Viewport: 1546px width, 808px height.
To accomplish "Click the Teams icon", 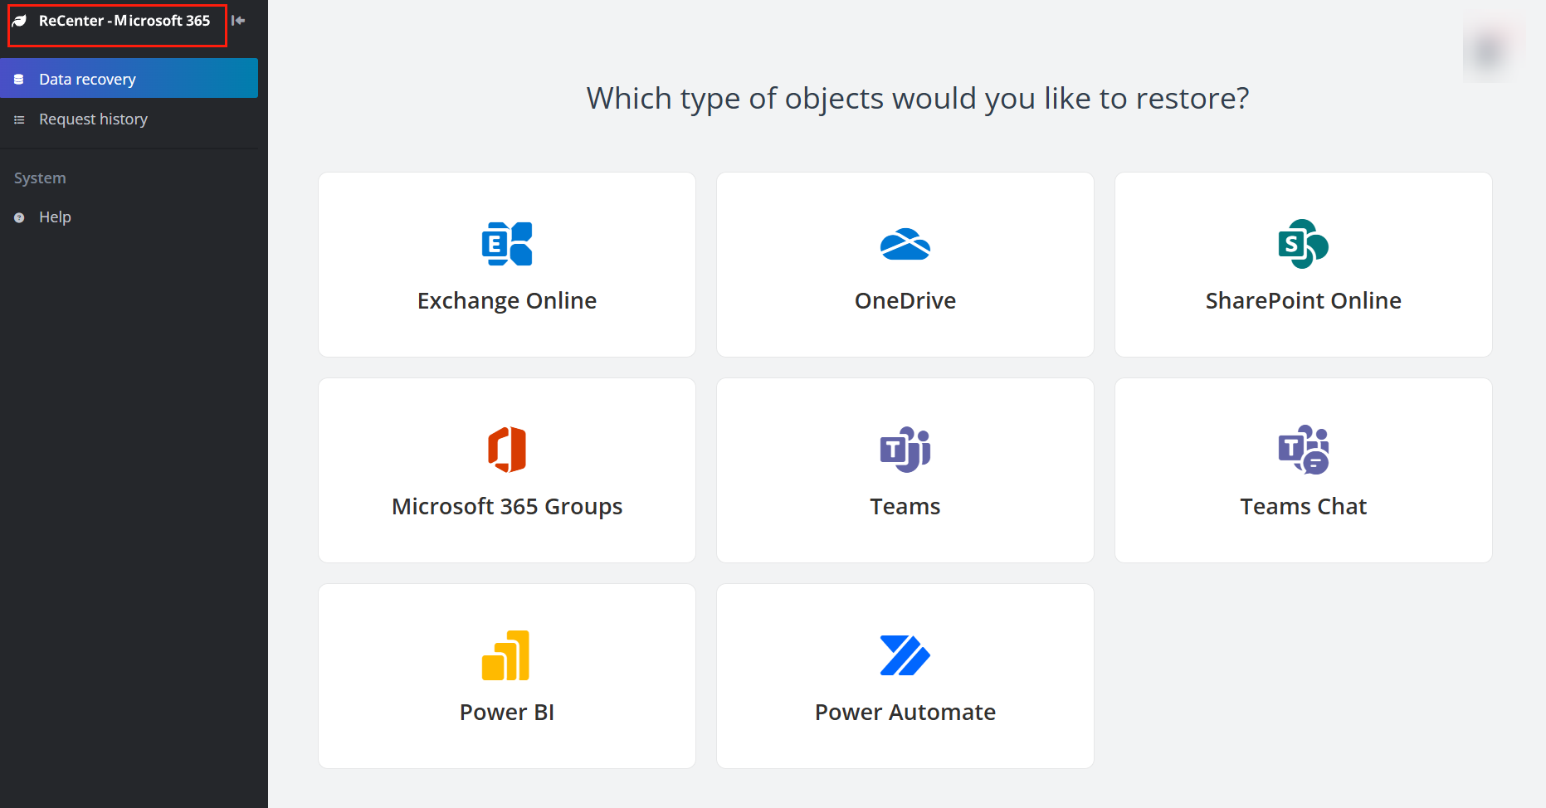I will tap(905, 450).
